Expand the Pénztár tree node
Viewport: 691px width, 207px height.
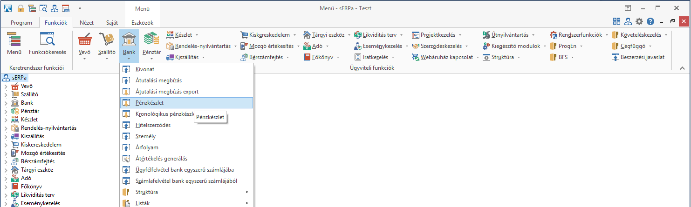coord(6,111)
